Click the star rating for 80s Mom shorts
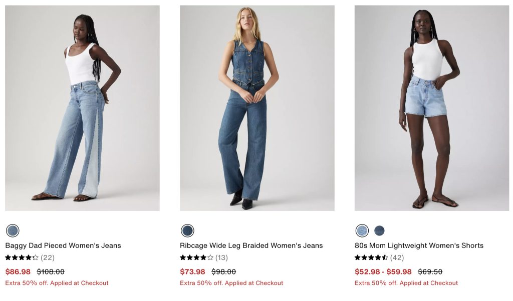The image size is (513, 301). click(x=371, y=258)
